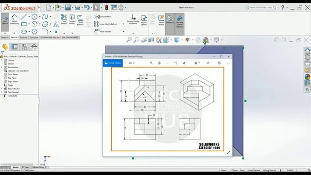Open the ConfigurationManager tab
The width and height of the screenshot is (311, 175).
[24, 47]
